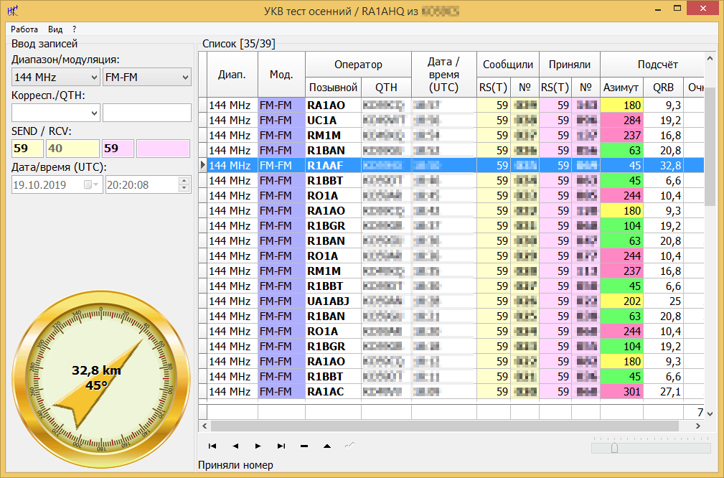Click the application icon in title bar
The width and height of the screenshot is (724, 478).
13,11
